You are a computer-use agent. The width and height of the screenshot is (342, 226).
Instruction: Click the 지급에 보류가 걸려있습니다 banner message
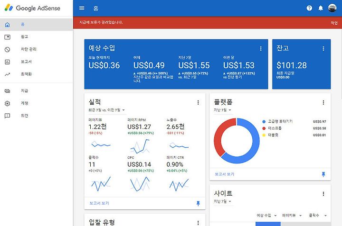click(x=101, y=22)
